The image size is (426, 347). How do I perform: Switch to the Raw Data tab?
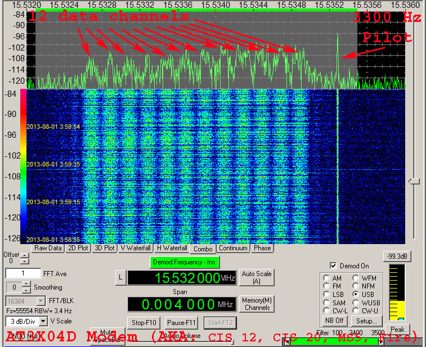[48, 248]
